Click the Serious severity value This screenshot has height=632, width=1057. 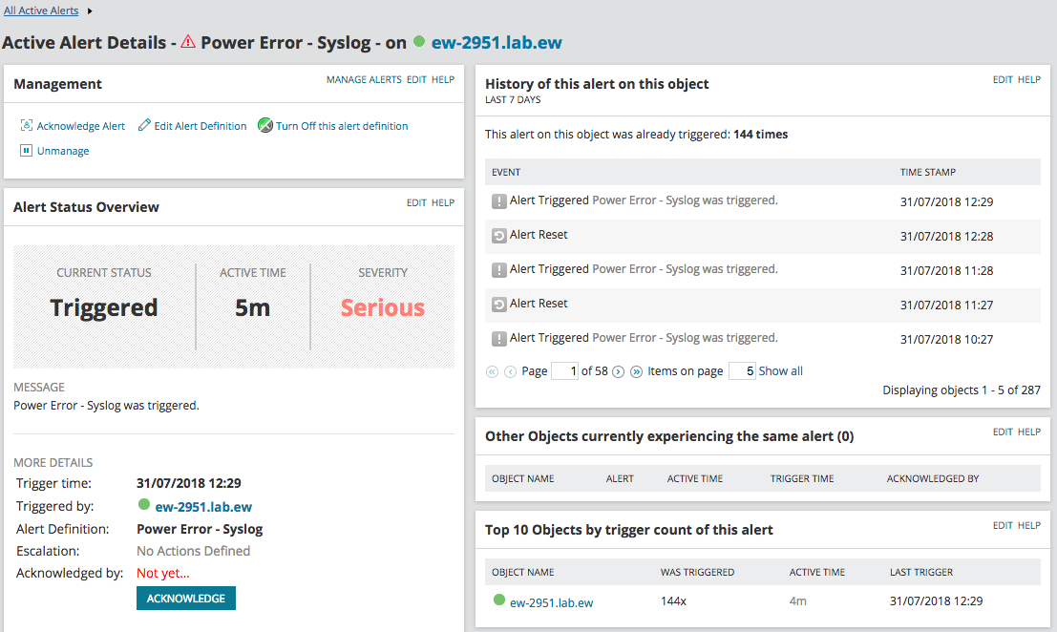pos(383,308)
